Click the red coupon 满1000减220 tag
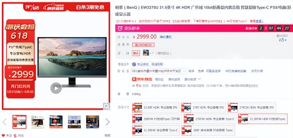The image size is (293, 138). pyautogui.click(x=143, y=45)
